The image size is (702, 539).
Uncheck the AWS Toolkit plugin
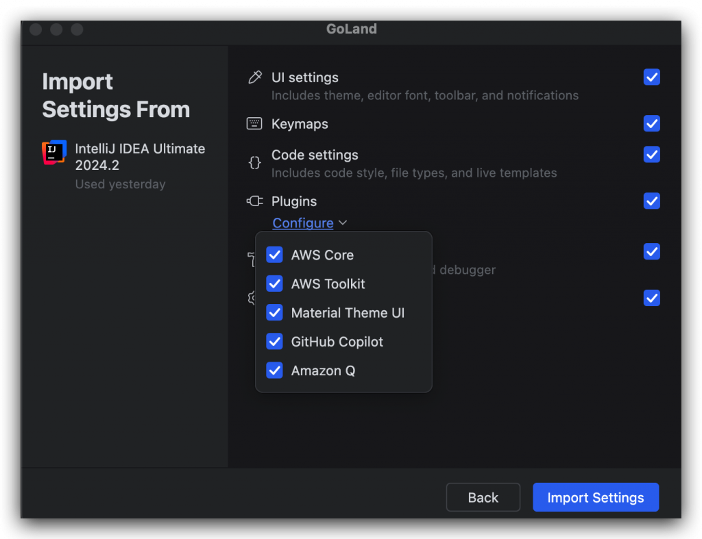click(275, 284)
